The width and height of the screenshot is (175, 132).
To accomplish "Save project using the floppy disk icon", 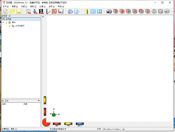I will [19, 12].
